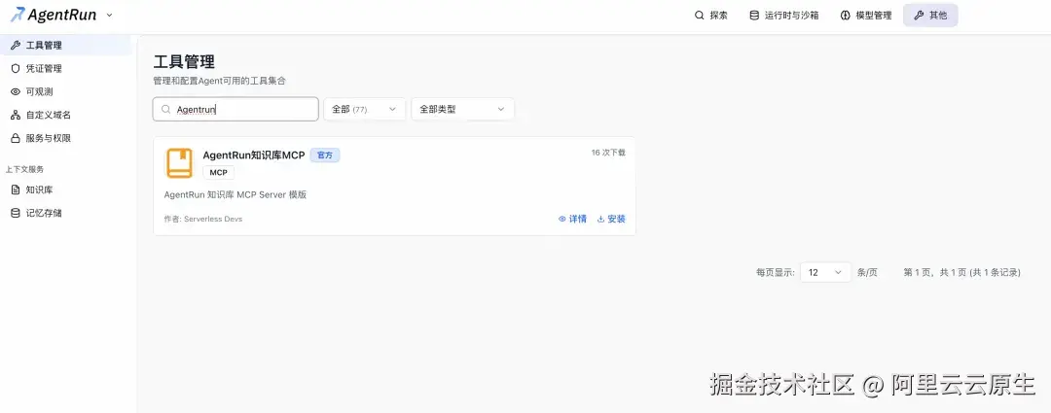1051x413 pixels.
Task: Click the 其他 wrench icon
Action: [919, 16]
